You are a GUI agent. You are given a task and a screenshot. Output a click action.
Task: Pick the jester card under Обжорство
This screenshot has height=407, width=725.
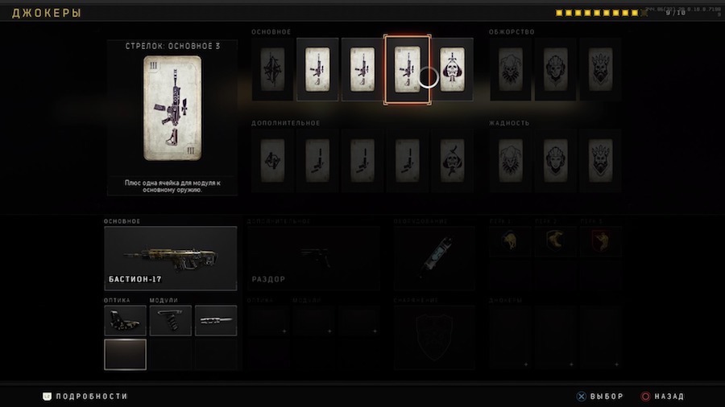(511, 69)
